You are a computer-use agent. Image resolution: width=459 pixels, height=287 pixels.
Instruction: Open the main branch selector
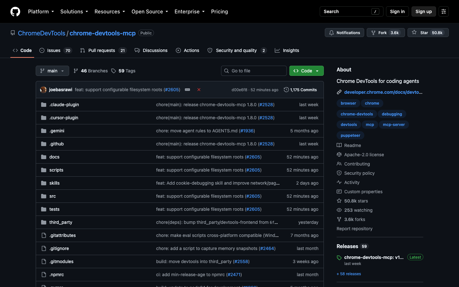52,71
